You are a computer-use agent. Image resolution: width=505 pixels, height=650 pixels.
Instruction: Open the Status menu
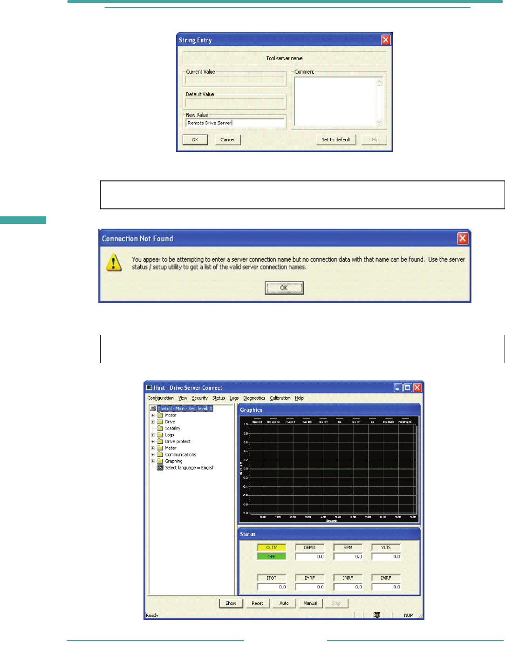coord(218,398)
